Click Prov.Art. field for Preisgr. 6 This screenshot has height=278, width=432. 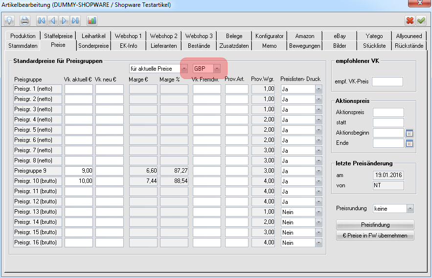[237, 140]
